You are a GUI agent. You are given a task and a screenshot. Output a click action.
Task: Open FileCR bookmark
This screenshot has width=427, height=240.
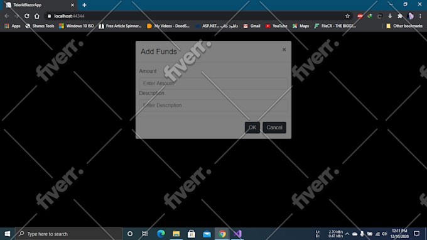click(335, 26)
